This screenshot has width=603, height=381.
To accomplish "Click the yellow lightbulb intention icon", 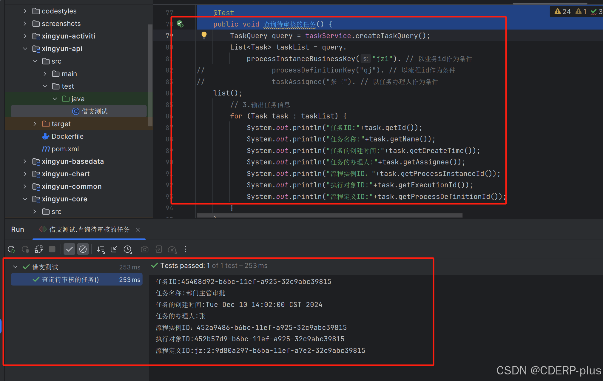I will coord(204,36).
